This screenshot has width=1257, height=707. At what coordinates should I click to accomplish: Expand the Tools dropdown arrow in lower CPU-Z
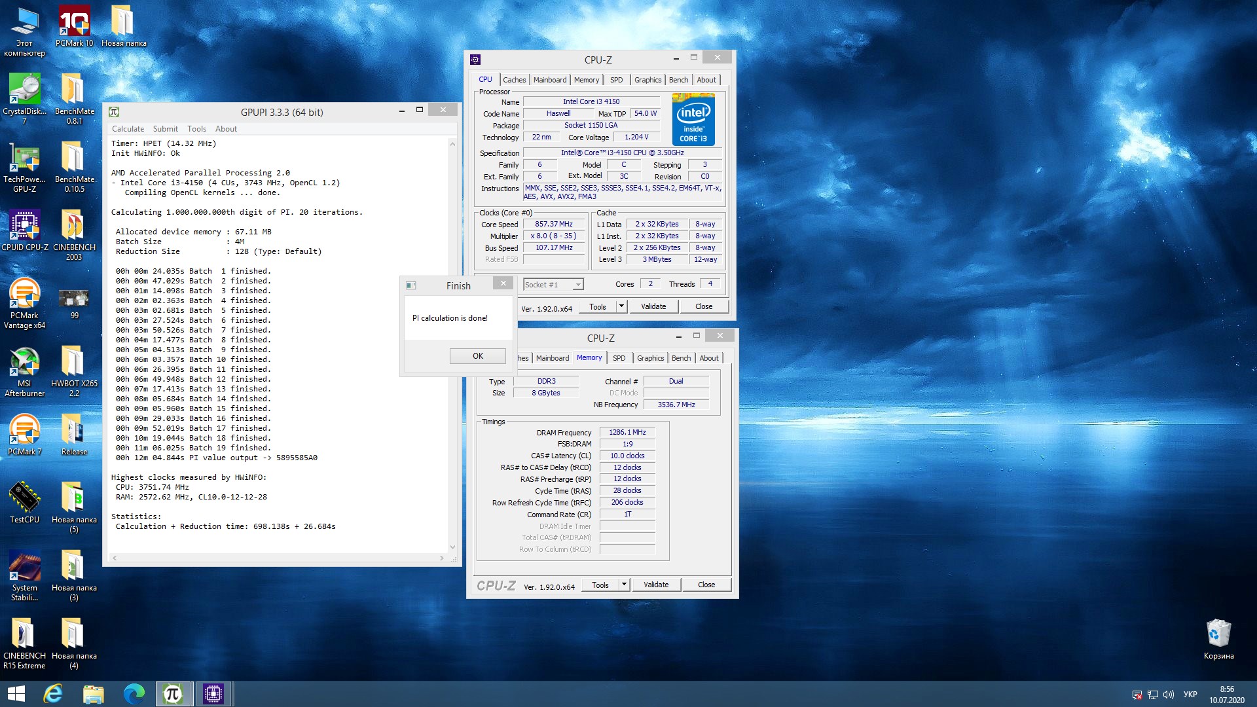625,585
